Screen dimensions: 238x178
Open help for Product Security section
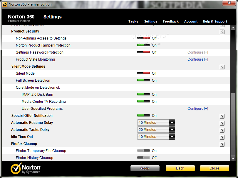[222, 32]
